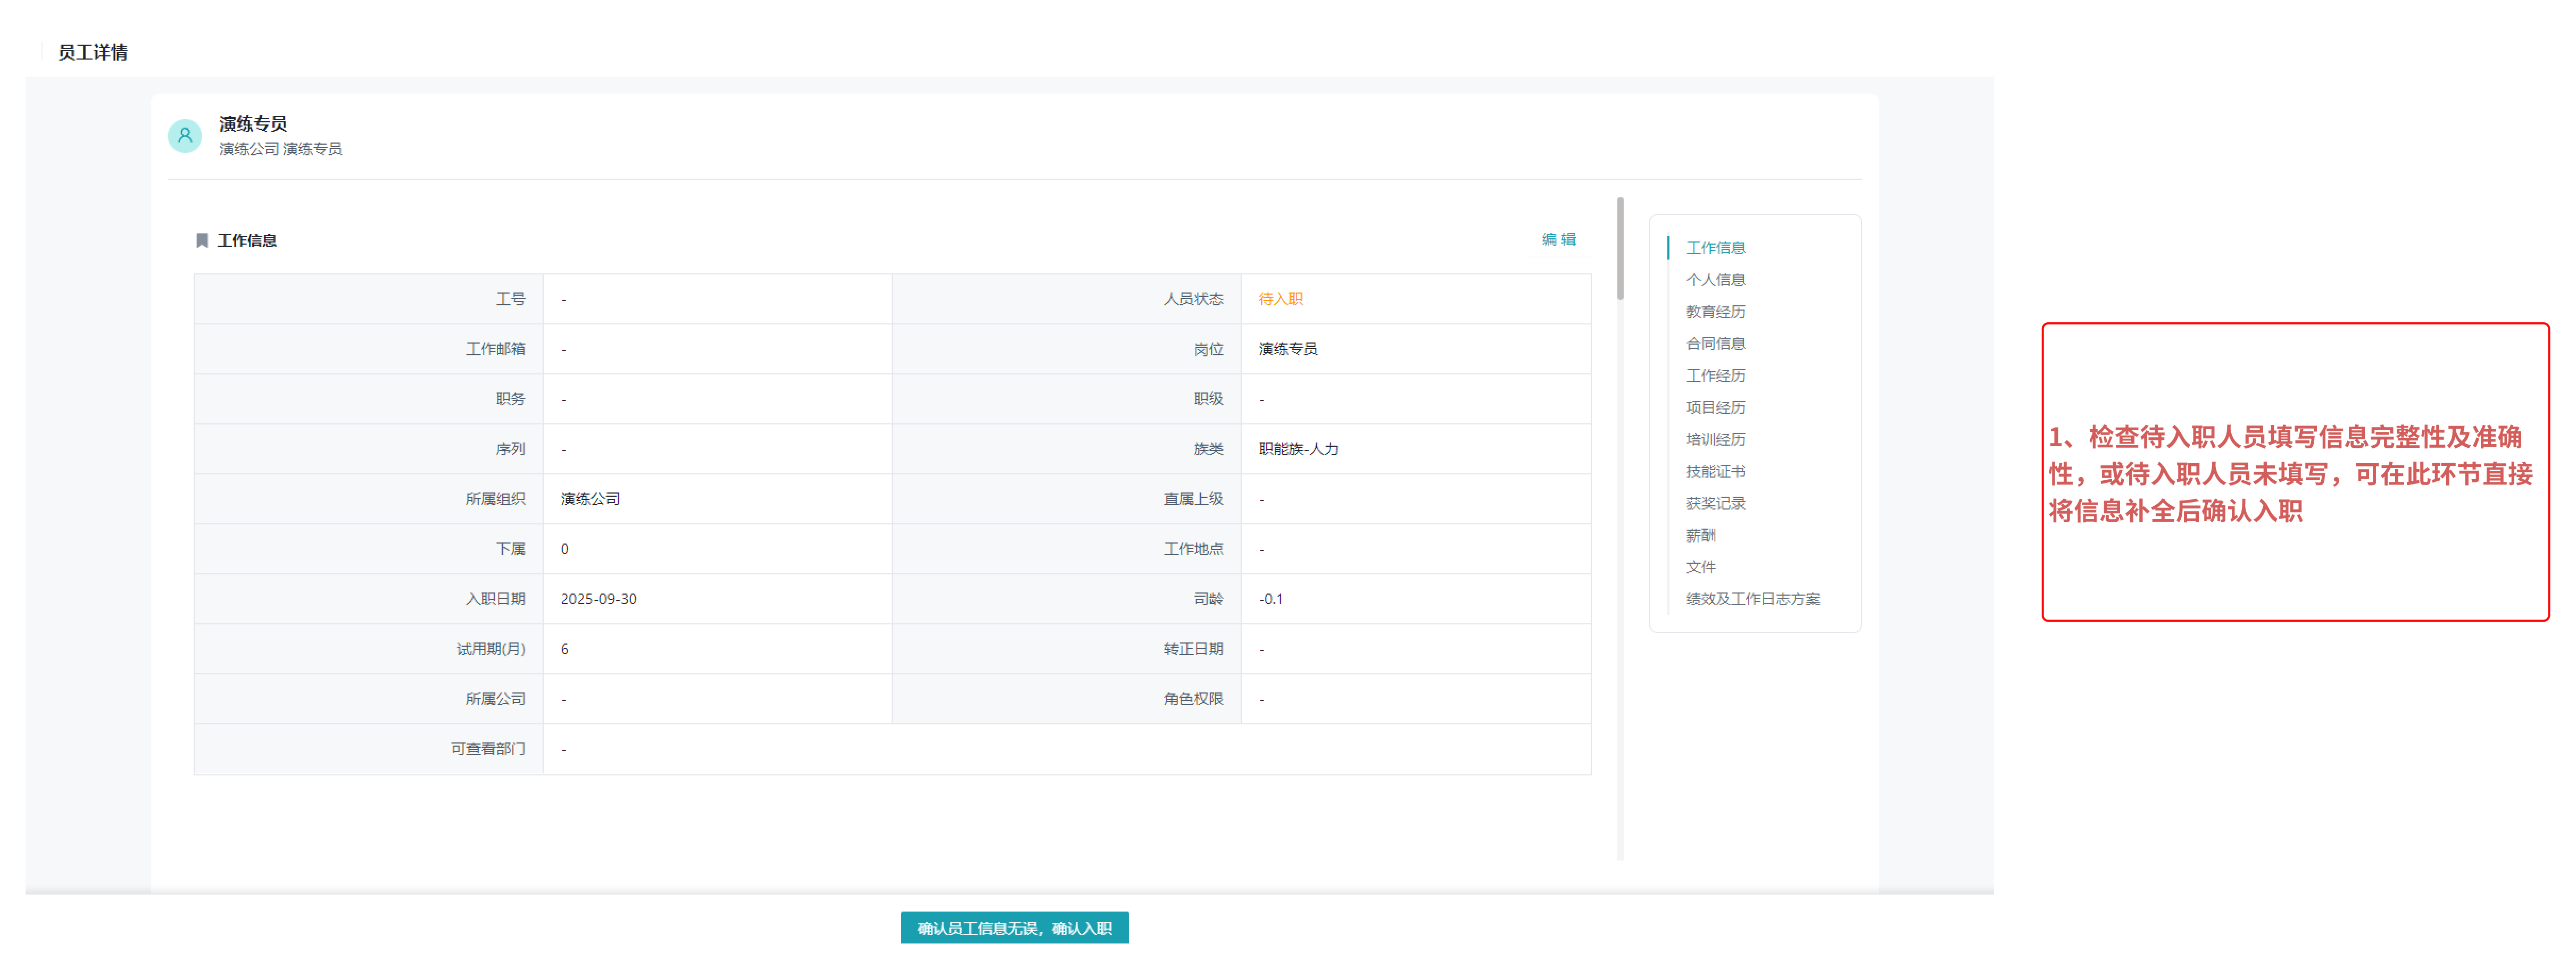Click the 员工详情 page title

92,52
